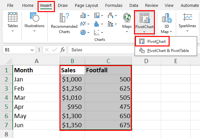Click the Maps globe icon
Viewport: 200px width, 138px height.
pyautogui.click(x=127, y=17)
